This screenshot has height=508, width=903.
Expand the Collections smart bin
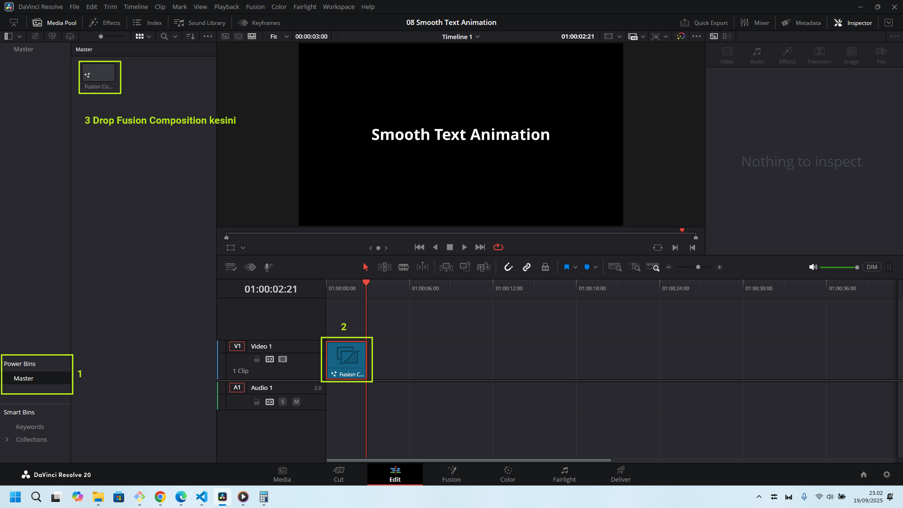[x=7, y=439]
